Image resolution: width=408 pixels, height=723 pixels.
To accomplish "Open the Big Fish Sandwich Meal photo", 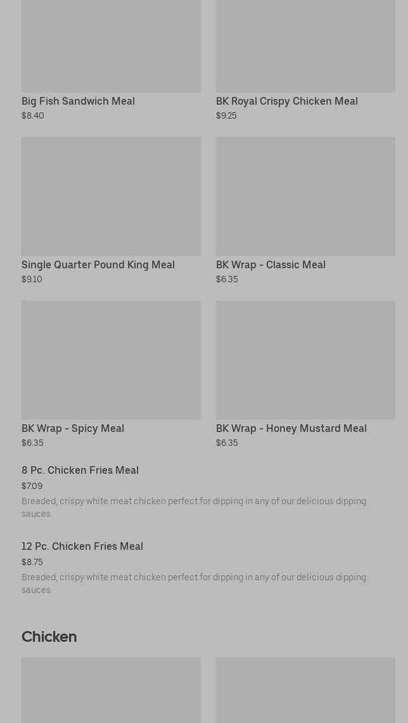I will [111, 46].
